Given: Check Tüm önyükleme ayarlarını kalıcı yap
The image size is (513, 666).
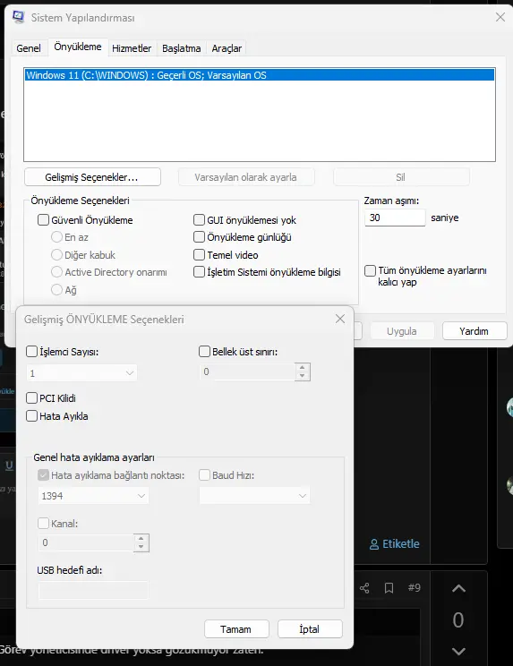Looking at the screenshot, I should 370,270.
